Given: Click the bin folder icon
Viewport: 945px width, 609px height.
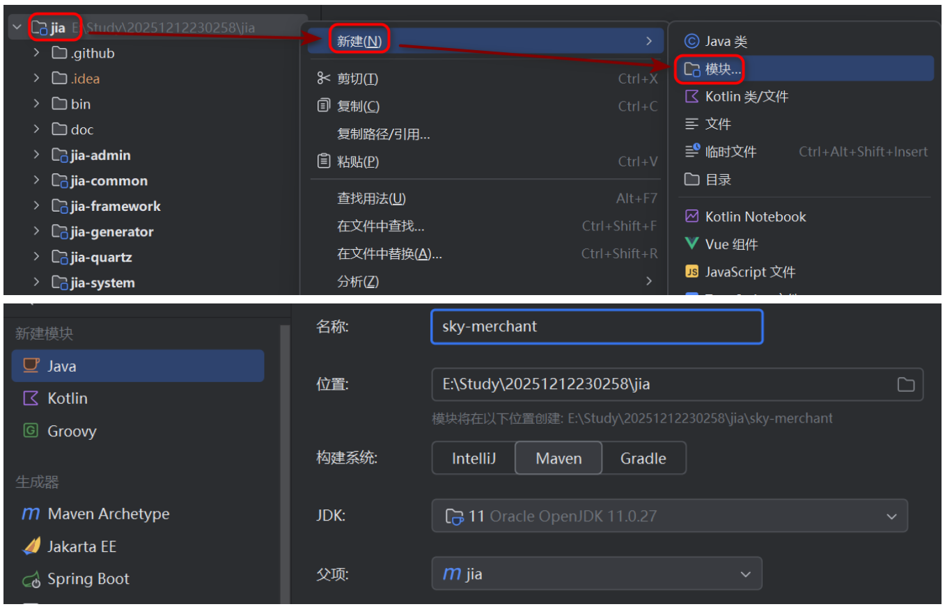Looking at the screenshot, I should (59, 104).
